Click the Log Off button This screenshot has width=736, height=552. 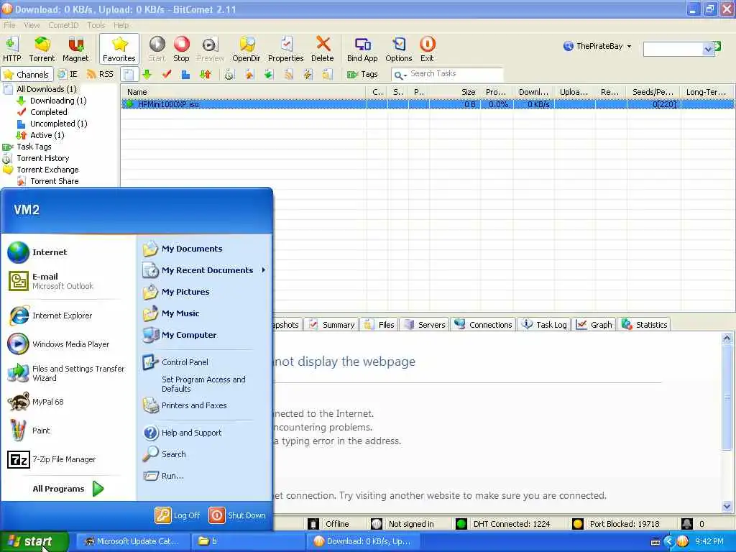(178, 515)
